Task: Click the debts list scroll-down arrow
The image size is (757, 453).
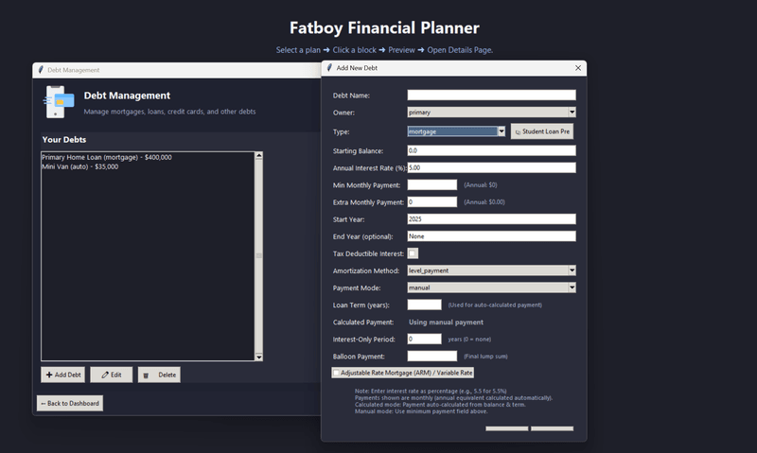Action: 258,357
